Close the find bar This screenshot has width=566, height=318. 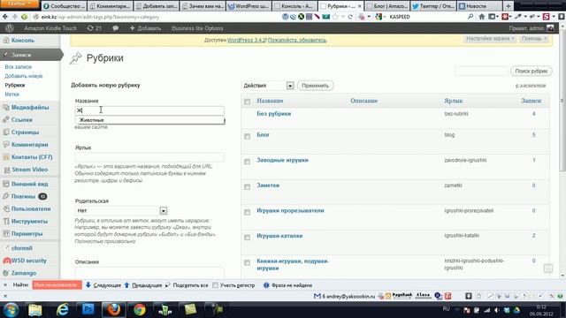5,284
